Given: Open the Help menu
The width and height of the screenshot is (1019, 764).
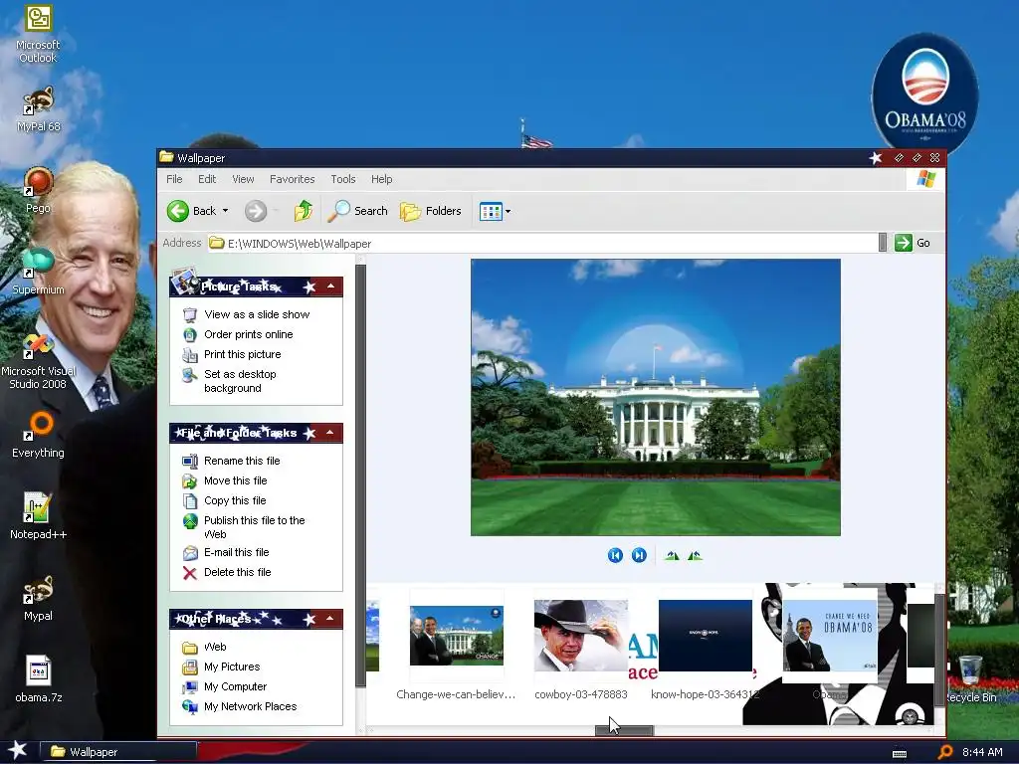Looking at the screenshot, I should (381, 179).
